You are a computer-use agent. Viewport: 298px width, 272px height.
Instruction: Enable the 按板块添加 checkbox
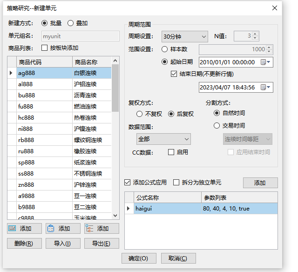45,48
